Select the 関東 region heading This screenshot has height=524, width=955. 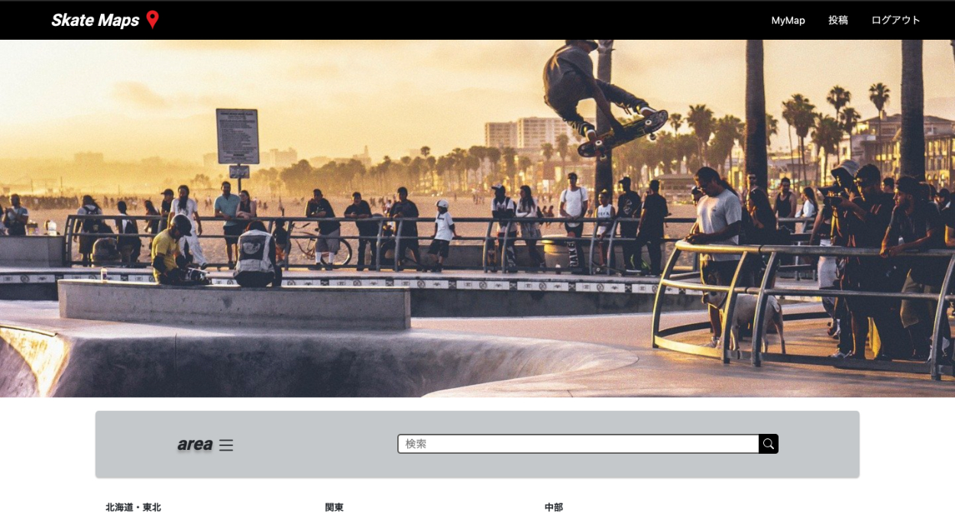[334, 507]
